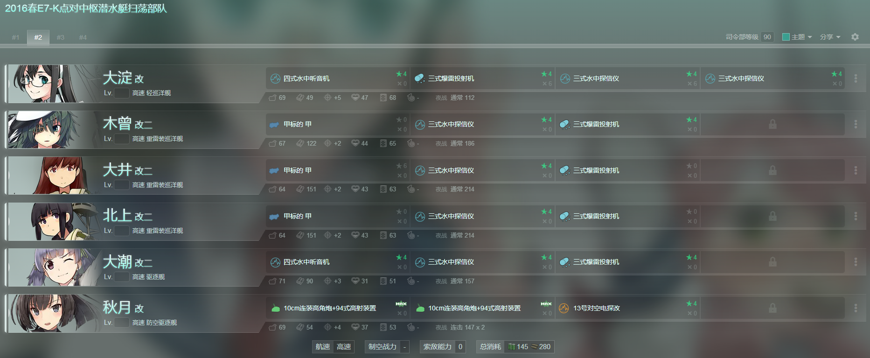Viewport: 870px width, 358px height.
Task: Open the three-dot menu for 大淀 改
Action: tap(856, 78)
